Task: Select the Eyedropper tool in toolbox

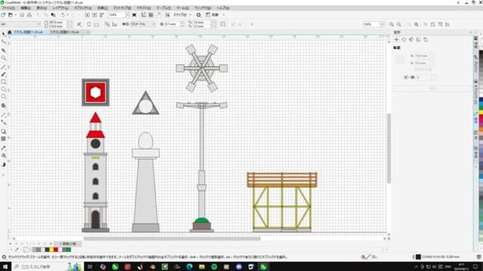Action: [x=3, y=148]
